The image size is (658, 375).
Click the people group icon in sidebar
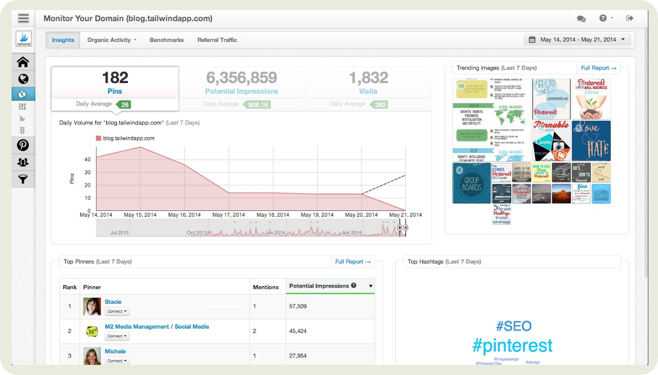(x=23, y=163)
